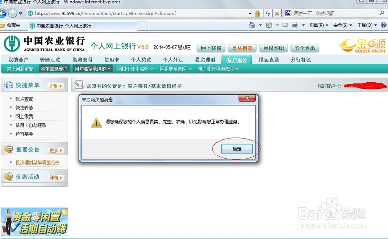Image resolution: width=388 pixels, height=239 pixels.
Task: Click the Baidu paw search provider icon
Action: coord(288,13)
